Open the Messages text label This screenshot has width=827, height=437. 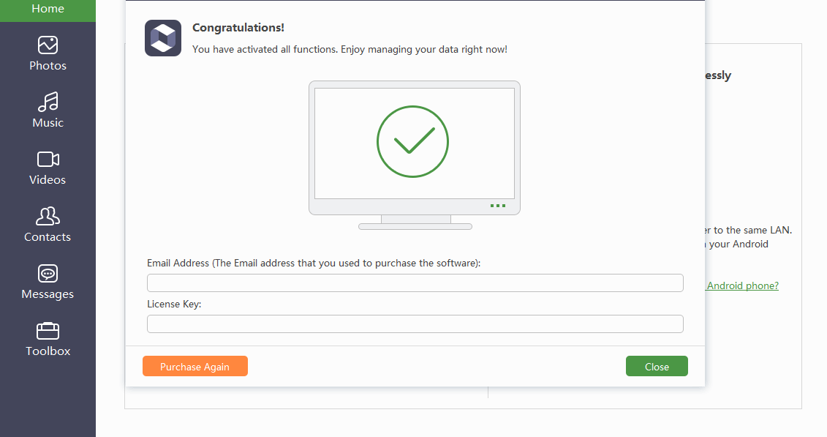click(48, 294)
